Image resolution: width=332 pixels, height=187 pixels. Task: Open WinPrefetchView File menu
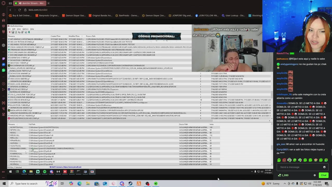coord(9,29)
